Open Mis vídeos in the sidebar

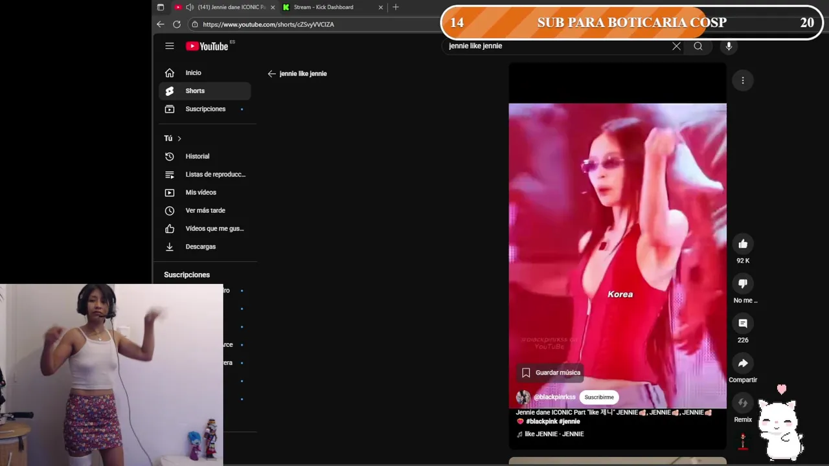pos(205,192)
